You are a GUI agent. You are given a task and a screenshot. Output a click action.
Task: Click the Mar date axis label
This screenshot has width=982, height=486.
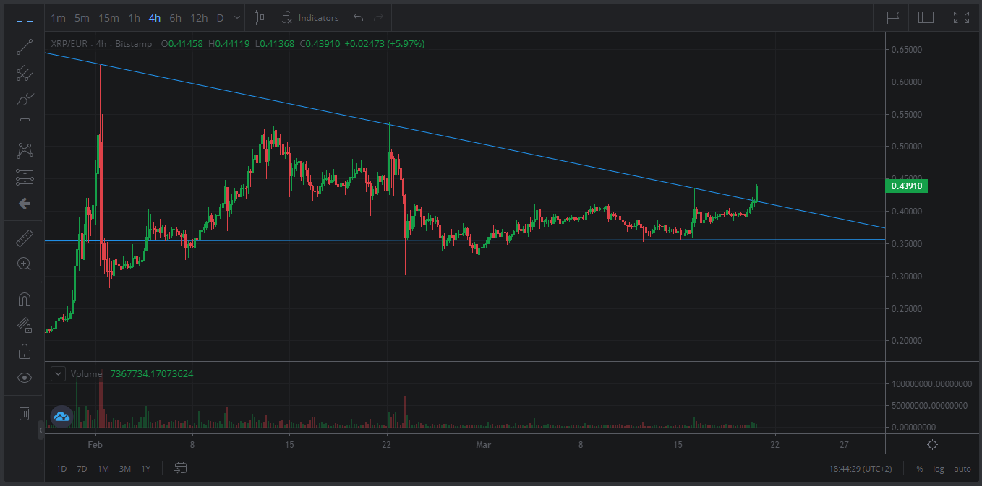(484, 446)
